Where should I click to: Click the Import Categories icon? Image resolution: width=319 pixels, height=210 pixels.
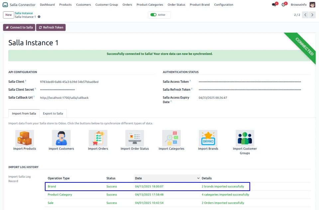point(171,138)
